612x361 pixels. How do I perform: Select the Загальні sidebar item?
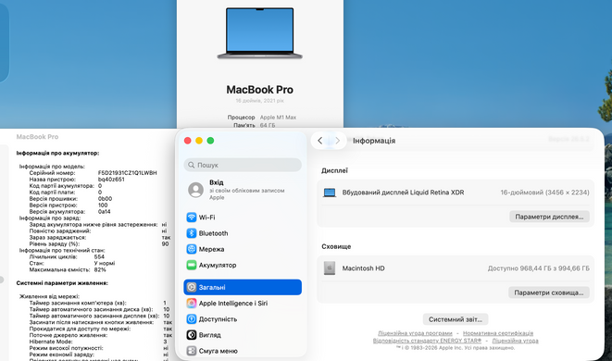(243, 287)
